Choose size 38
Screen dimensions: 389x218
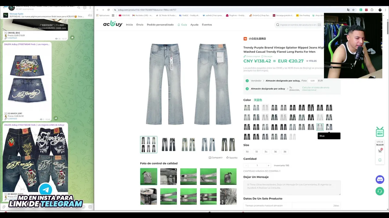(x=285, y=152)
